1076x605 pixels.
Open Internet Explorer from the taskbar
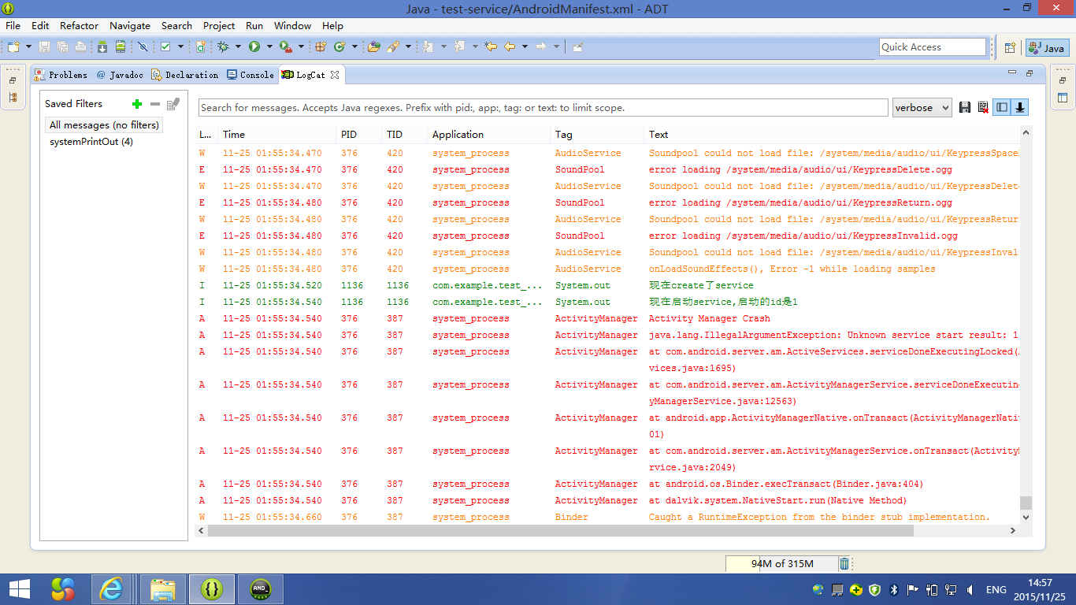(x=112, y=588)
